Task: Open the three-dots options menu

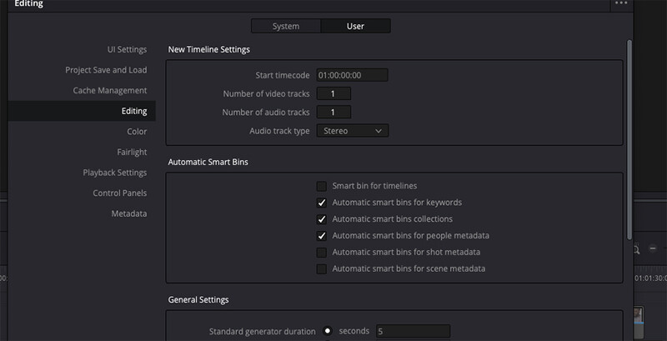Action: click(621, 3)
